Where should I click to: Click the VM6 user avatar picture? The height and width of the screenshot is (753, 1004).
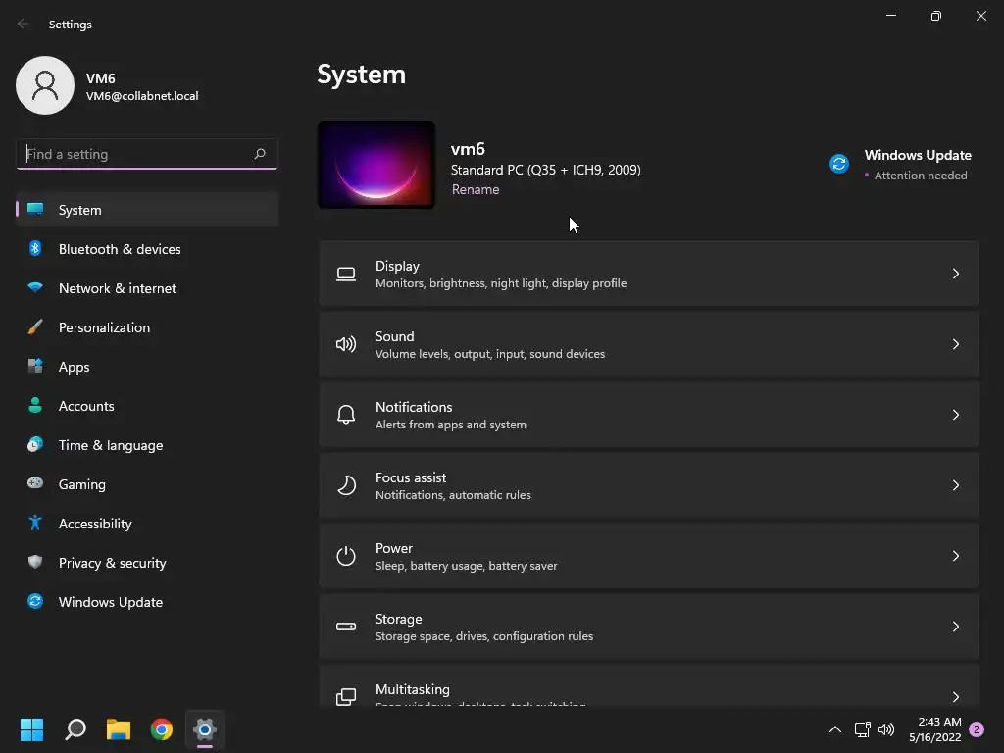(x=45, y=85)
